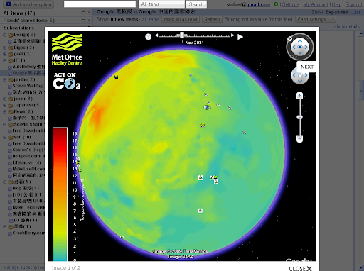Switch to the List view
This screenshot has height=271, width=364.
356,12
